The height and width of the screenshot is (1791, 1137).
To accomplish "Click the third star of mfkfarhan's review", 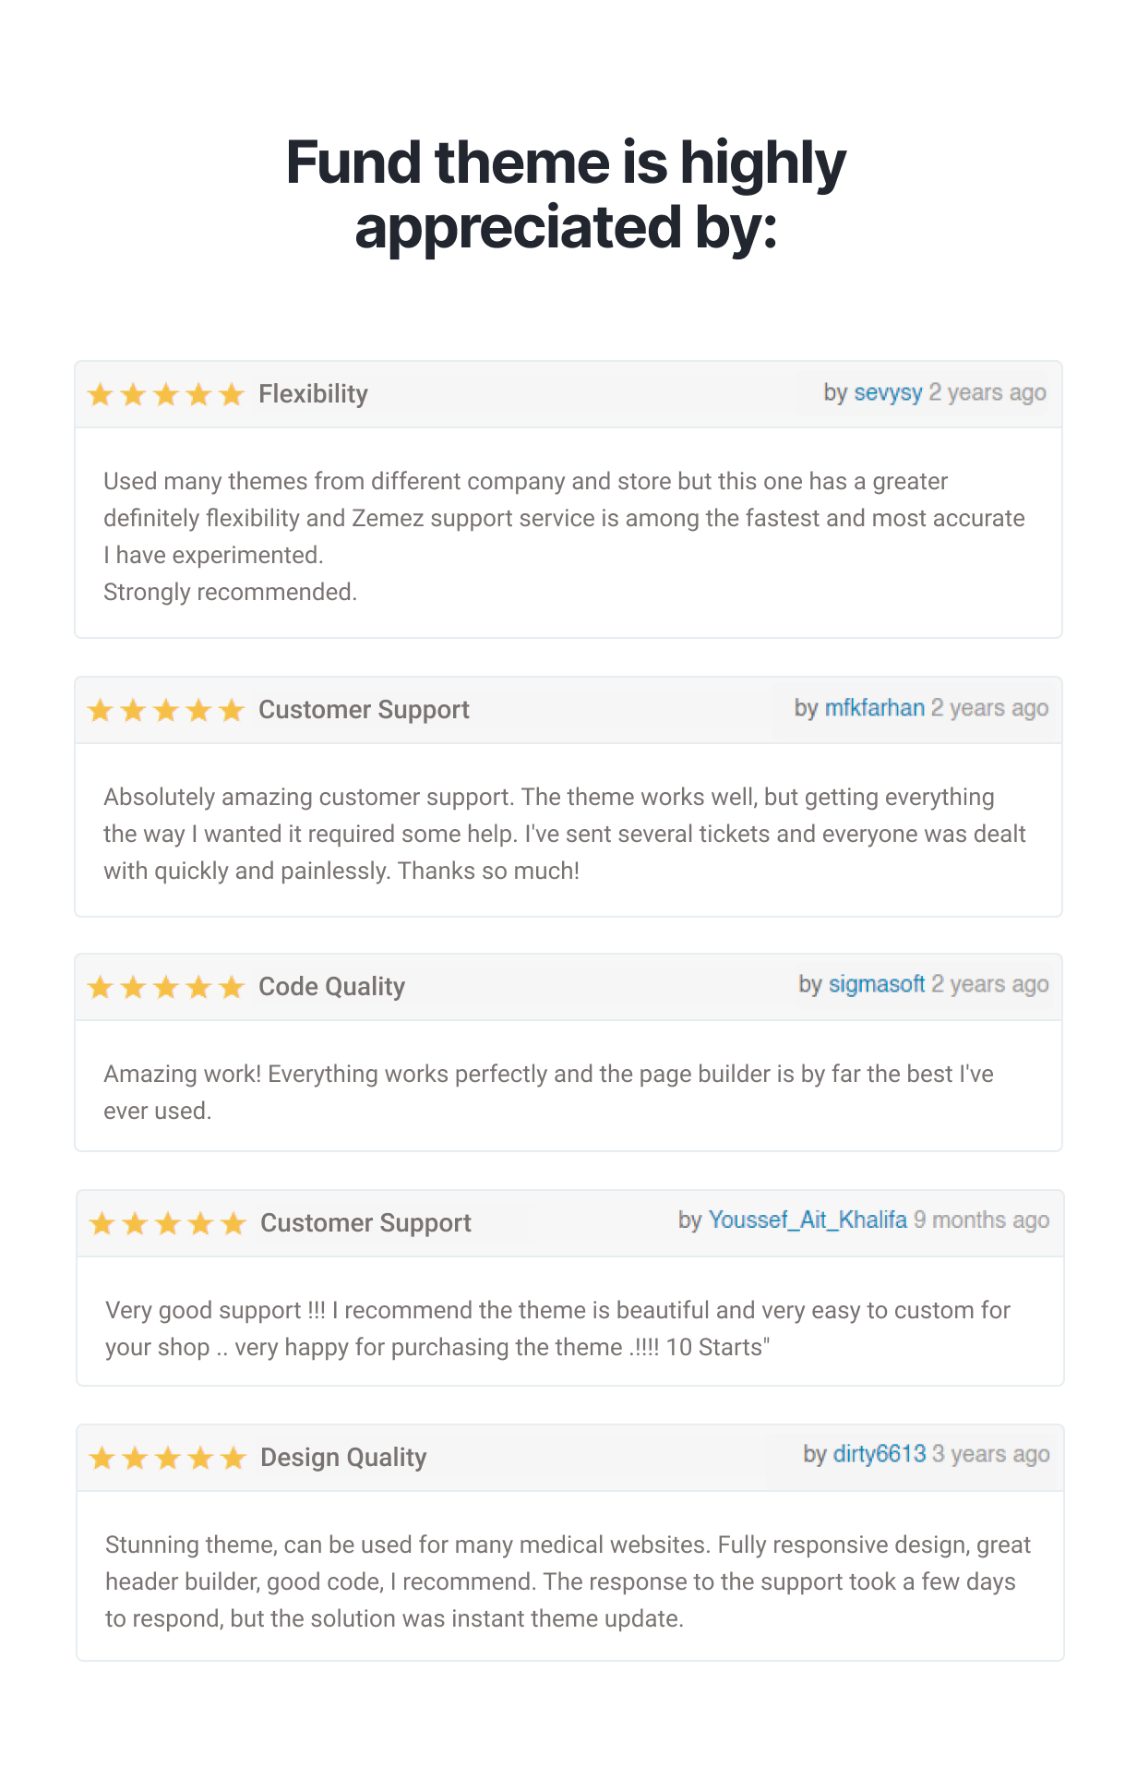I will 166,711.
